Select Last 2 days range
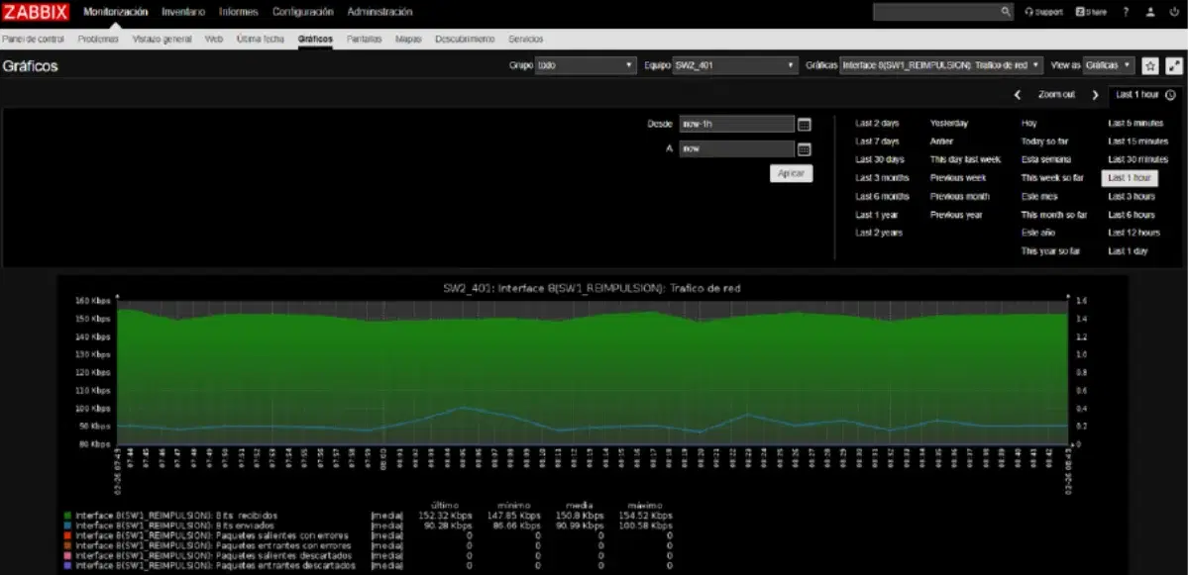The width and height of the screenshot is (1189, 575). 877,124
